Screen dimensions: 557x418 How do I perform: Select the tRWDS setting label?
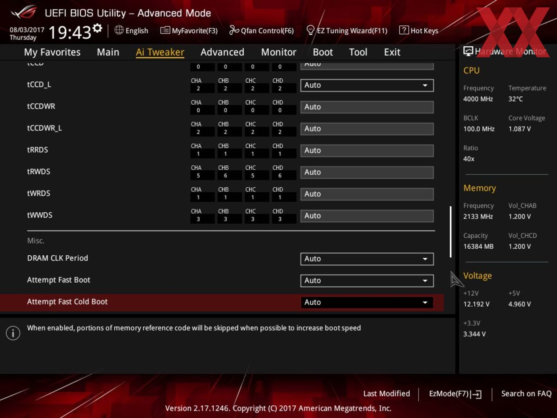pyautogui.click(x=38, y=171)
